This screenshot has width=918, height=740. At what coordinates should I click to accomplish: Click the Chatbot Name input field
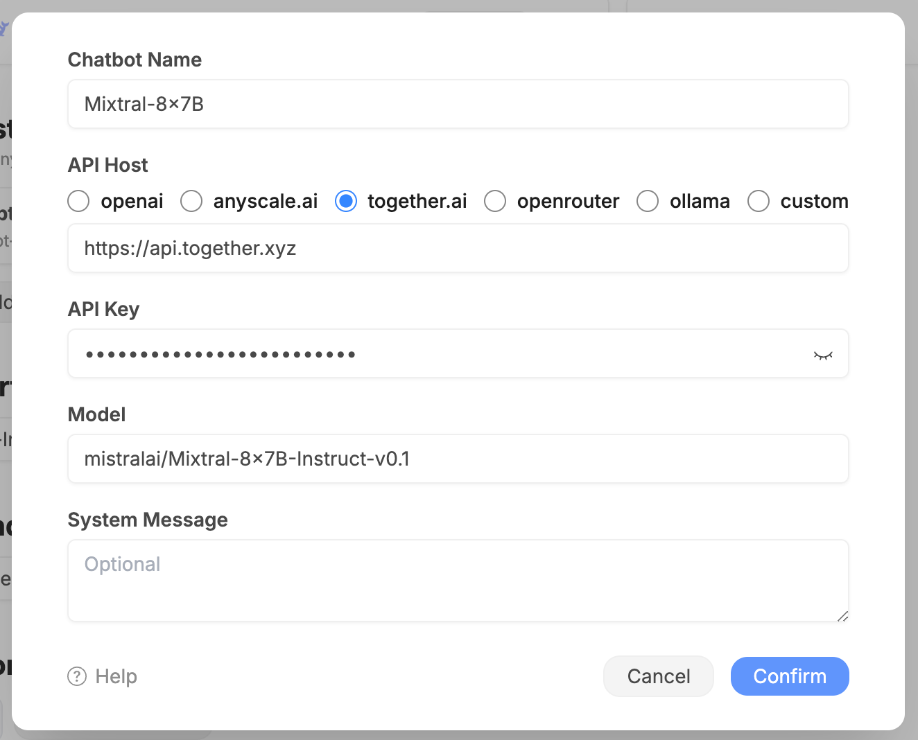[x=458, y=104]
